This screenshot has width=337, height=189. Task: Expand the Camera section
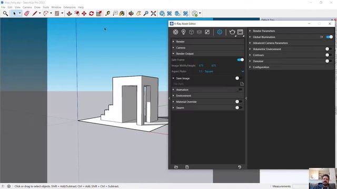coord(207,48)
